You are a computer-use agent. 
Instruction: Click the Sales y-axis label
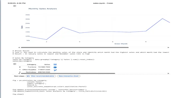pyautogui.click(x=22, y=27)
